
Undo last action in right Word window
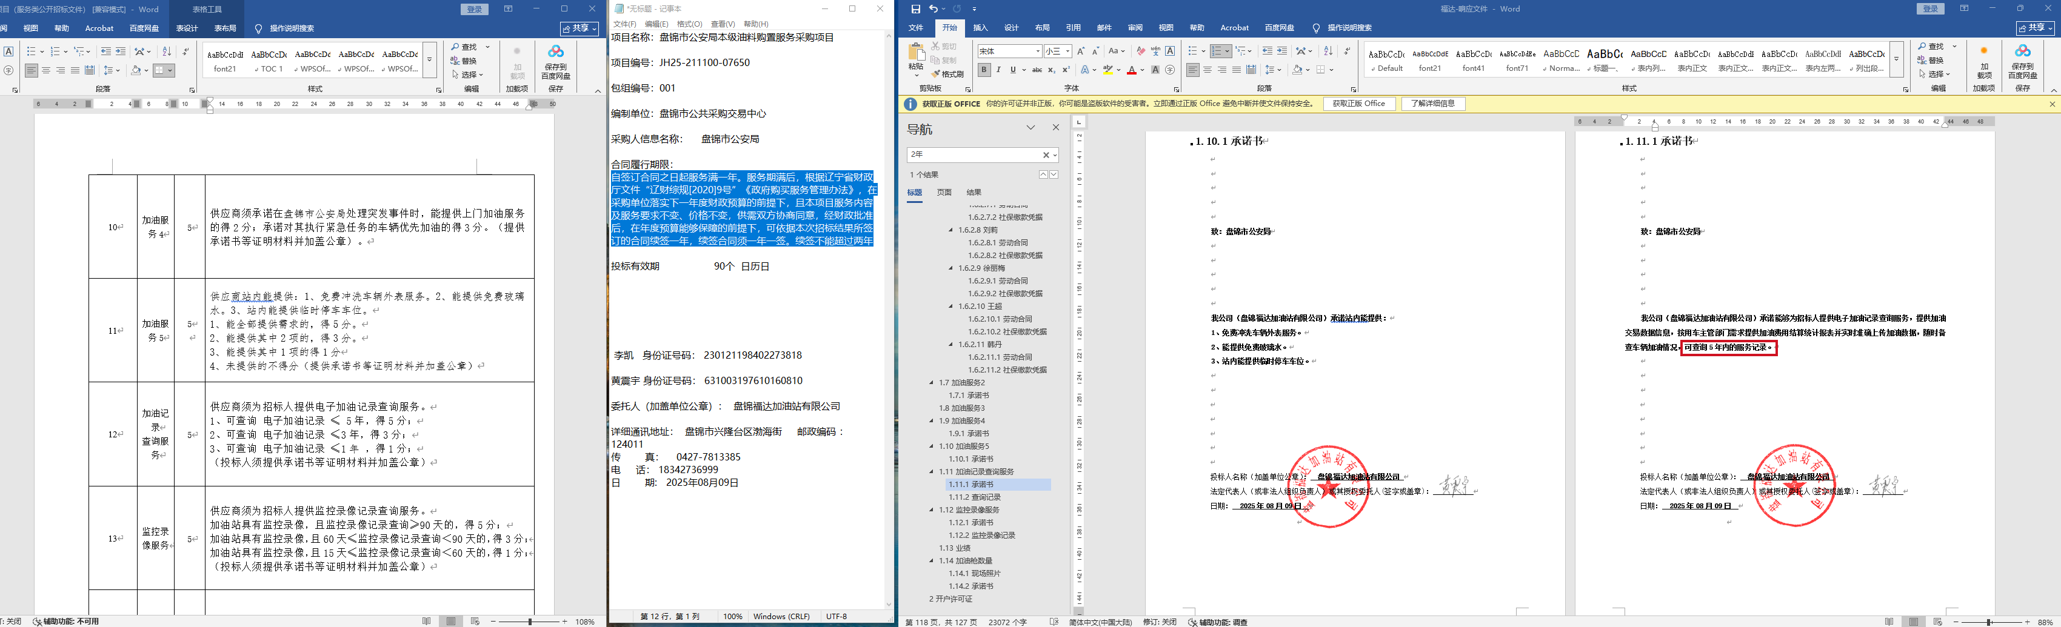pyautogui.click(x=933, y=9)
